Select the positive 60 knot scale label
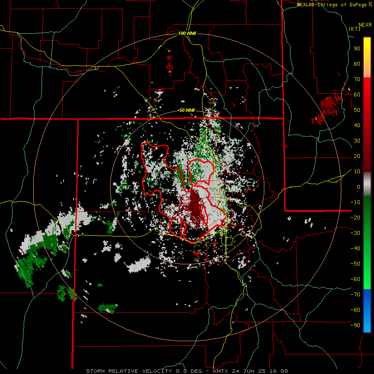Screen dimensions: 374x374 point(357,95)
